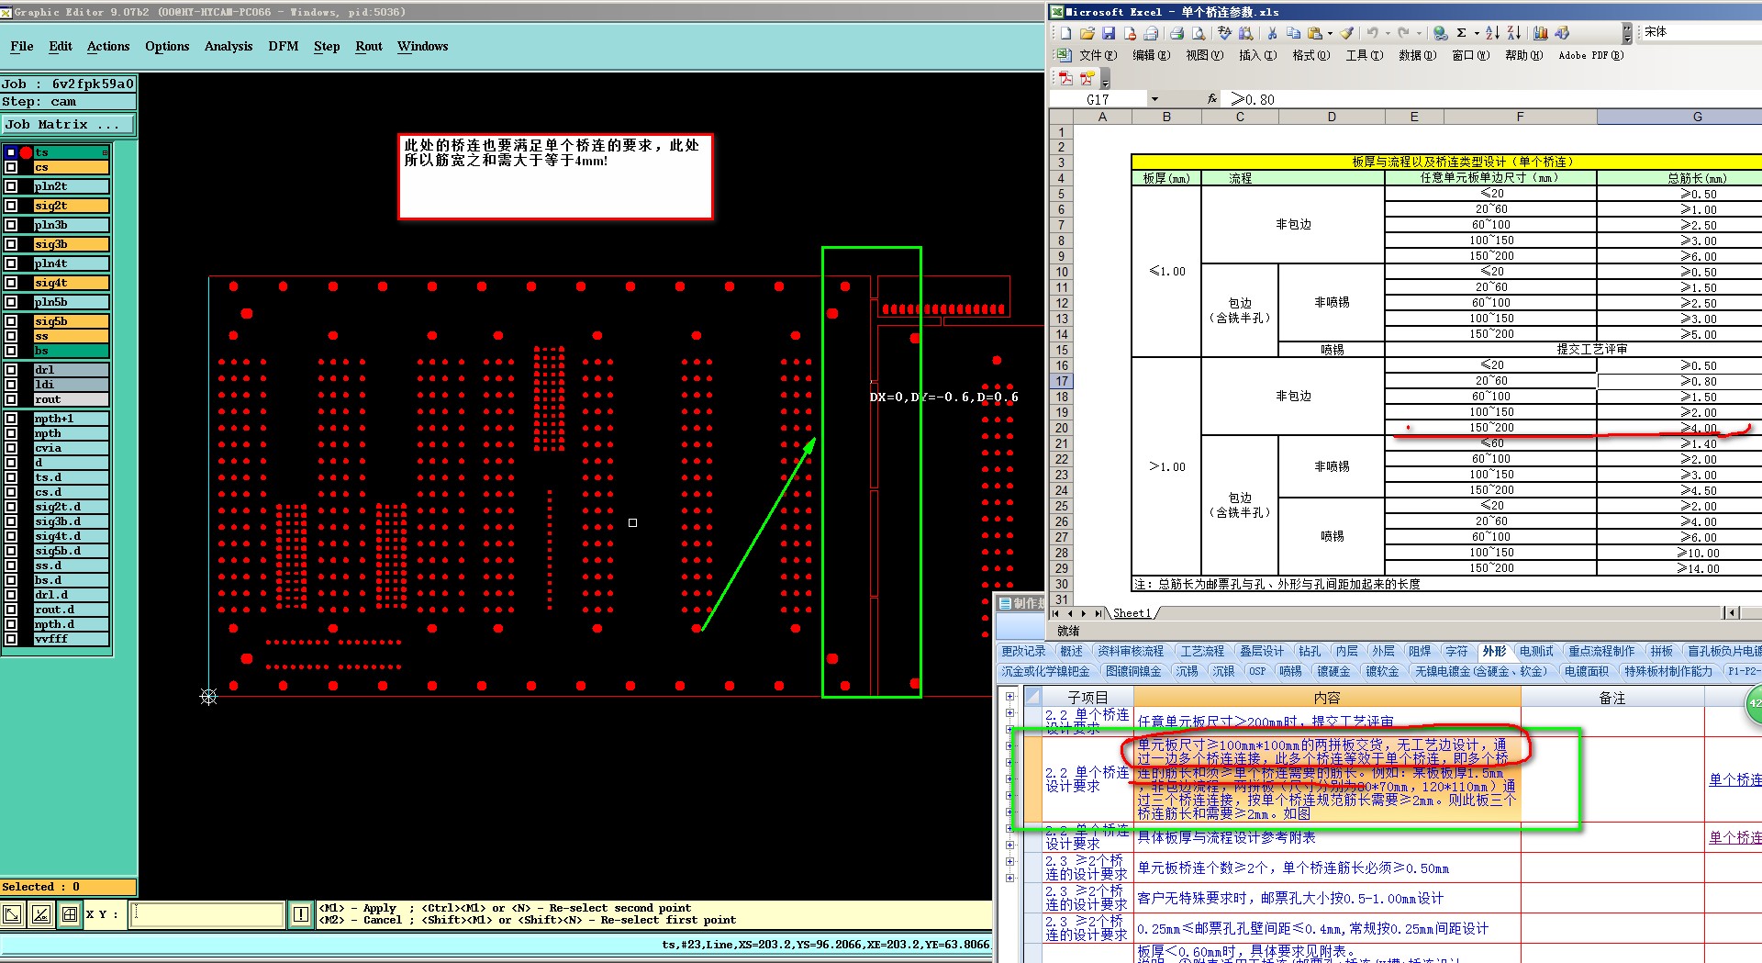1762x963 pixels.
Task: Click the Cut scissors icon
Action: click(x=1272, y=33)
